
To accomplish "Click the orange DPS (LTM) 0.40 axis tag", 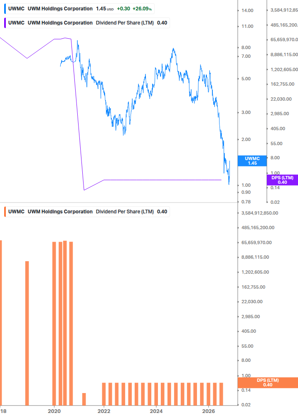I will [268, 383].
